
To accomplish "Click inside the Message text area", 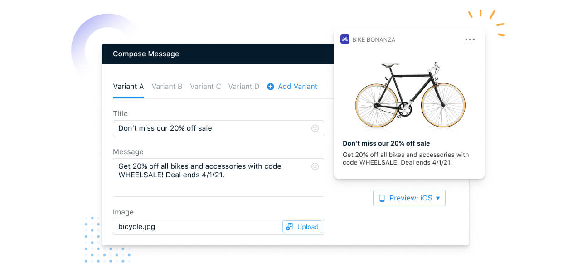I will (x=218, y=177).
